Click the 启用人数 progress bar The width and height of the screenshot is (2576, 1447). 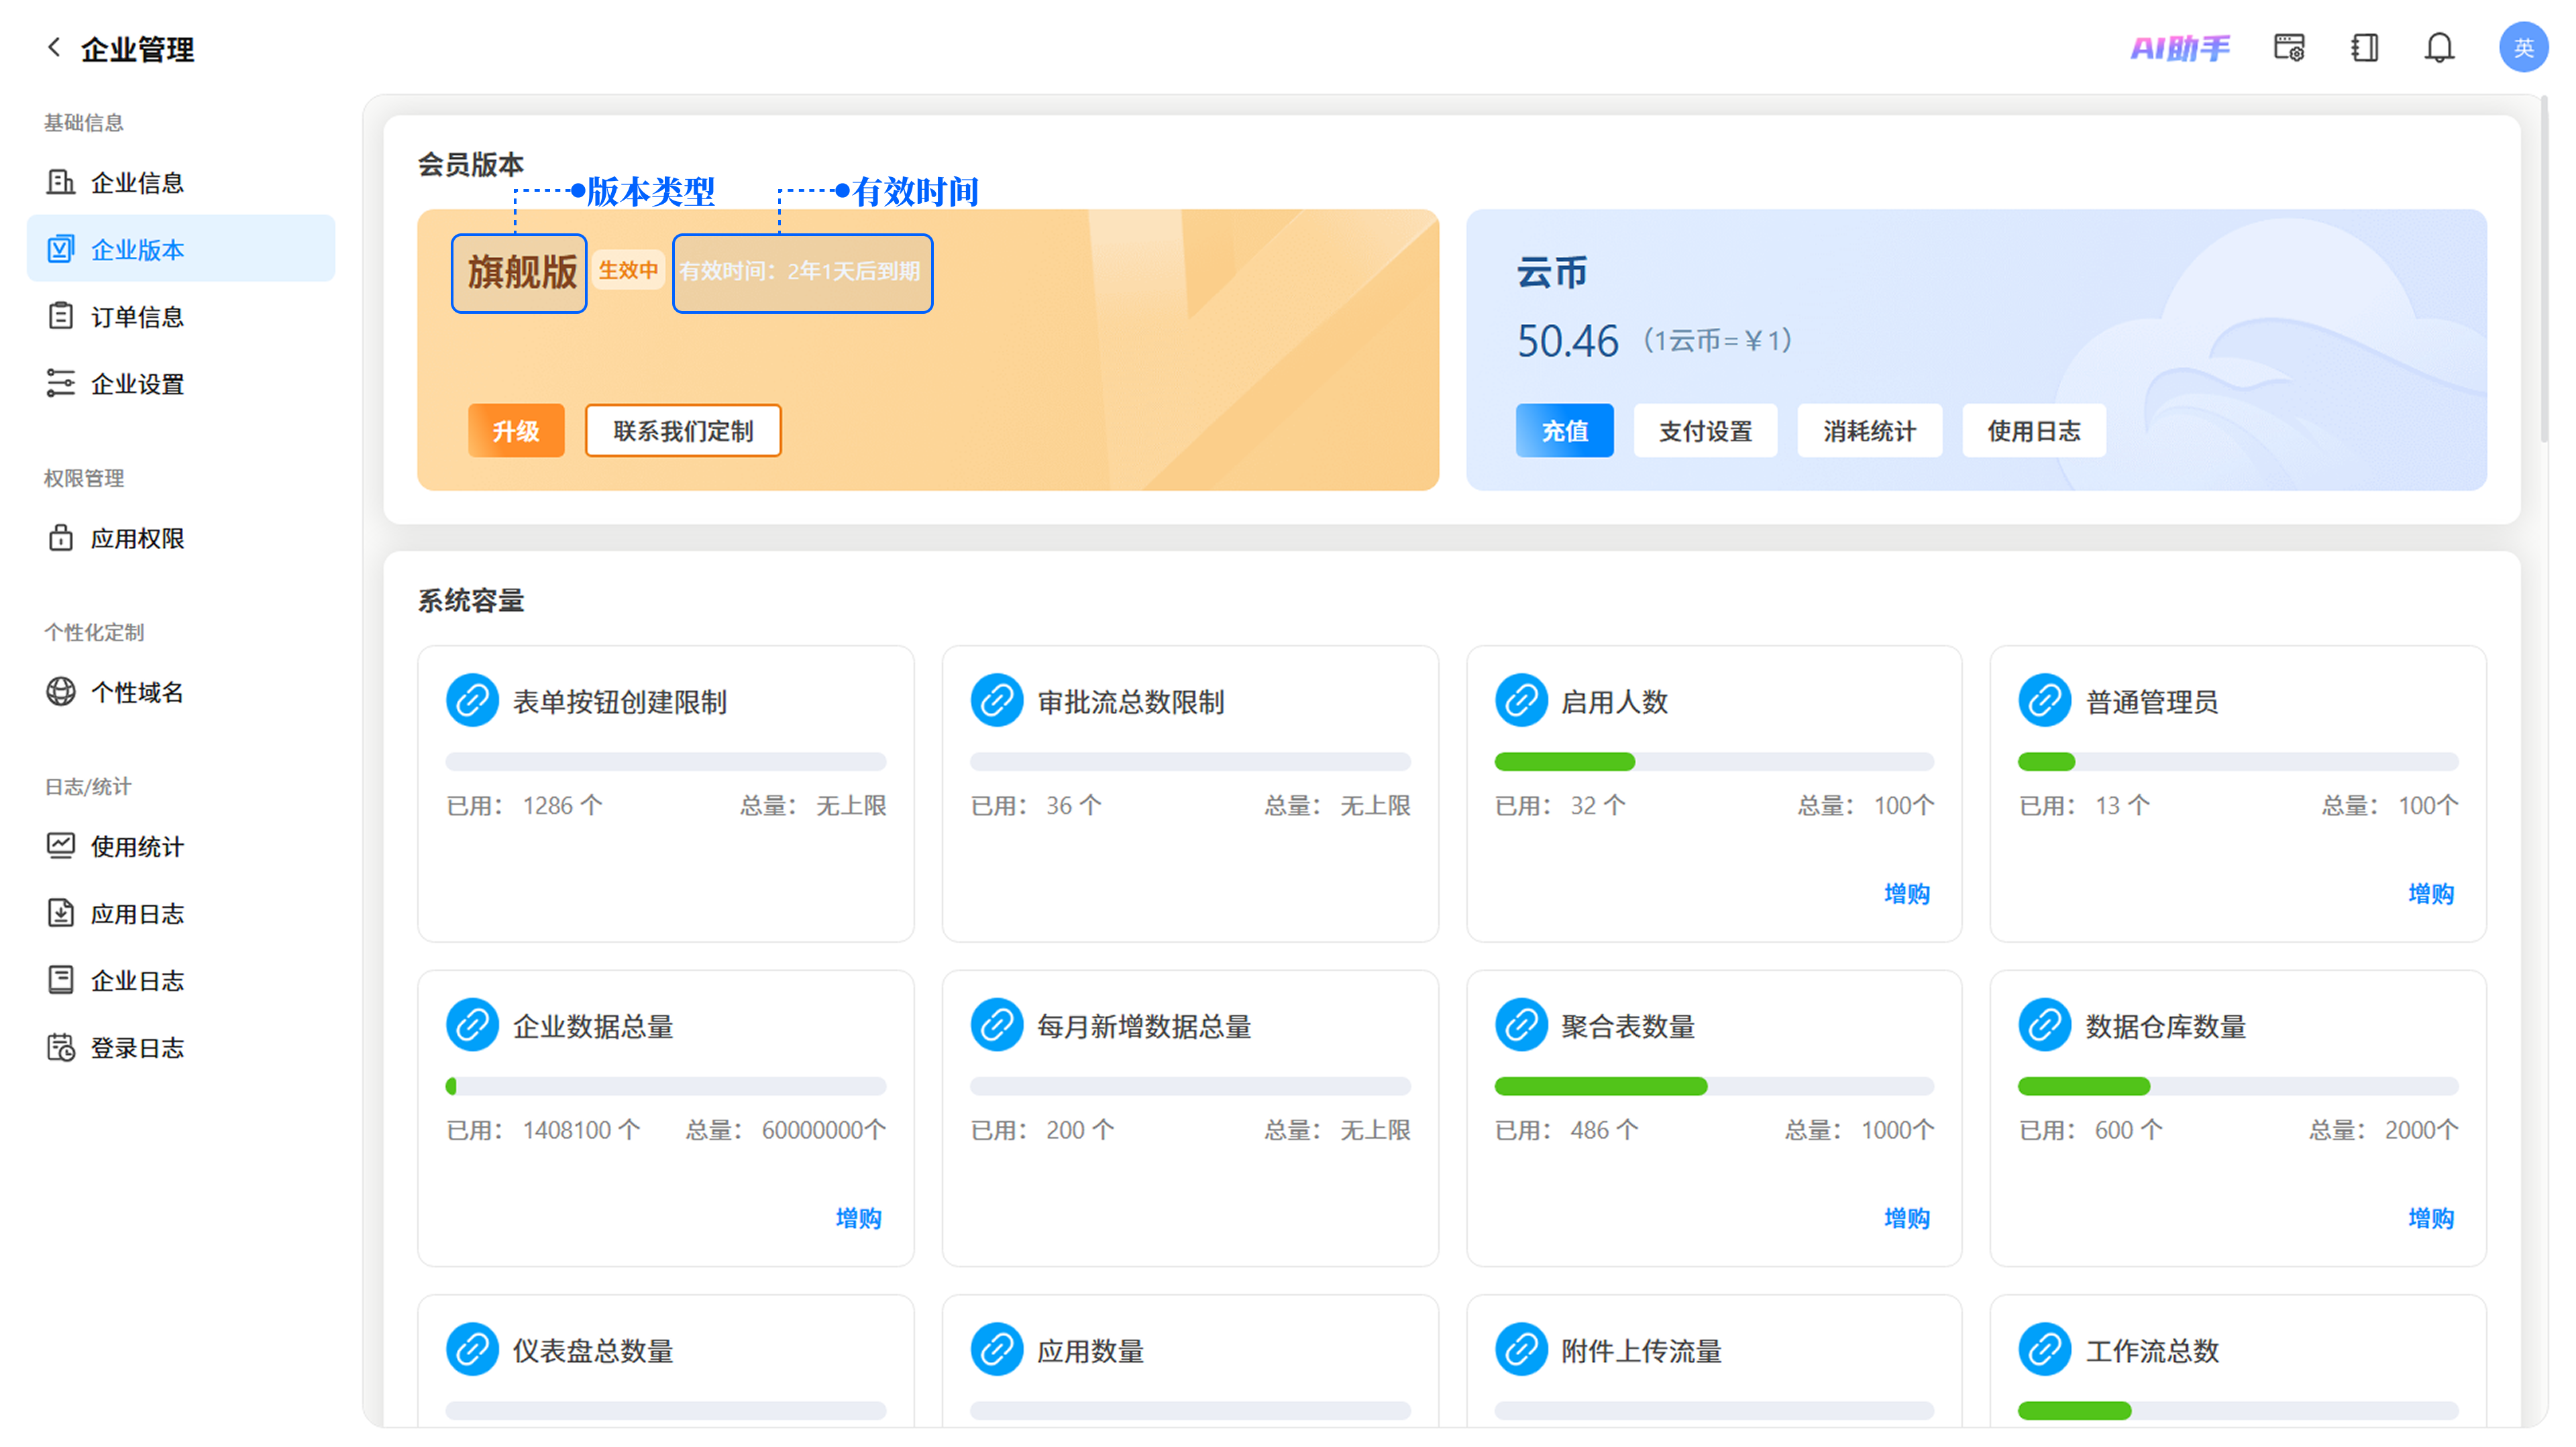coord(1714,762)
